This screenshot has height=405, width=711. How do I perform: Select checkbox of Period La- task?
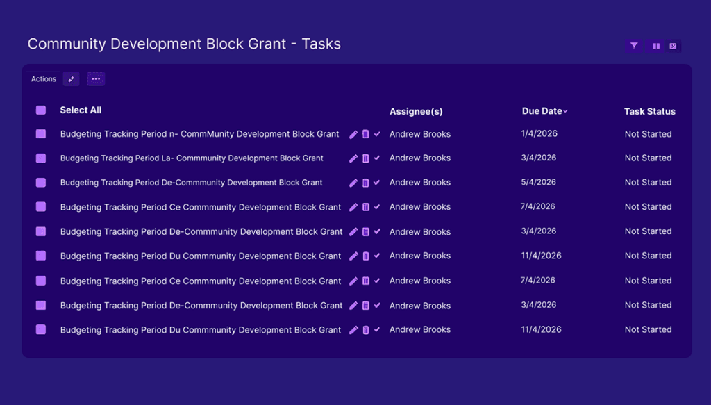(41, 158)
